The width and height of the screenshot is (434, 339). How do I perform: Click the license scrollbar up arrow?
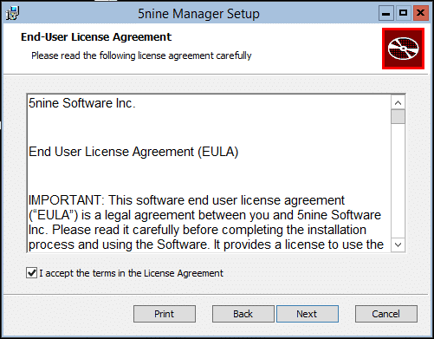point(398,103)
